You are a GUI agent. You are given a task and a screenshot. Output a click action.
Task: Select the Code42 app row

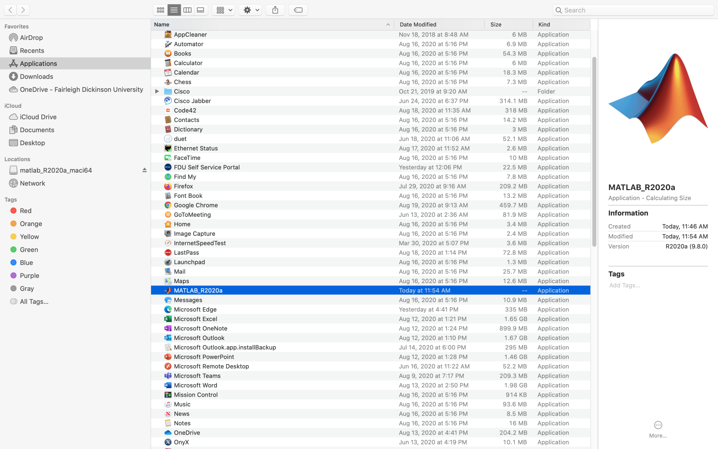click(x=371, y=110)
